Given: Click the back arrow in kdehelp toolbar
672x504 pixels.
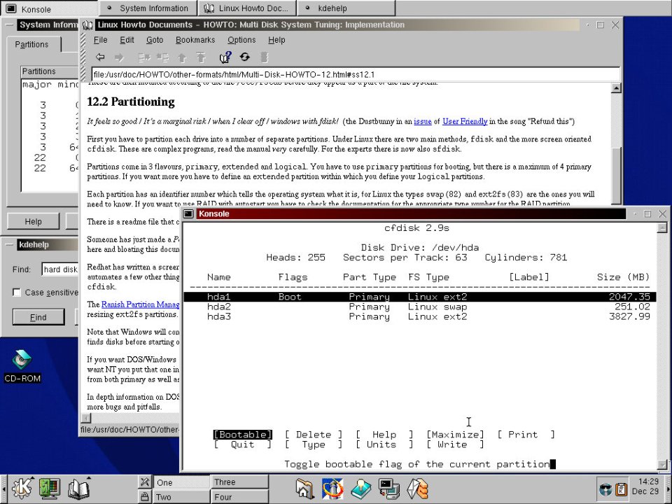Looking at the screenshot, I should point(101,57).
